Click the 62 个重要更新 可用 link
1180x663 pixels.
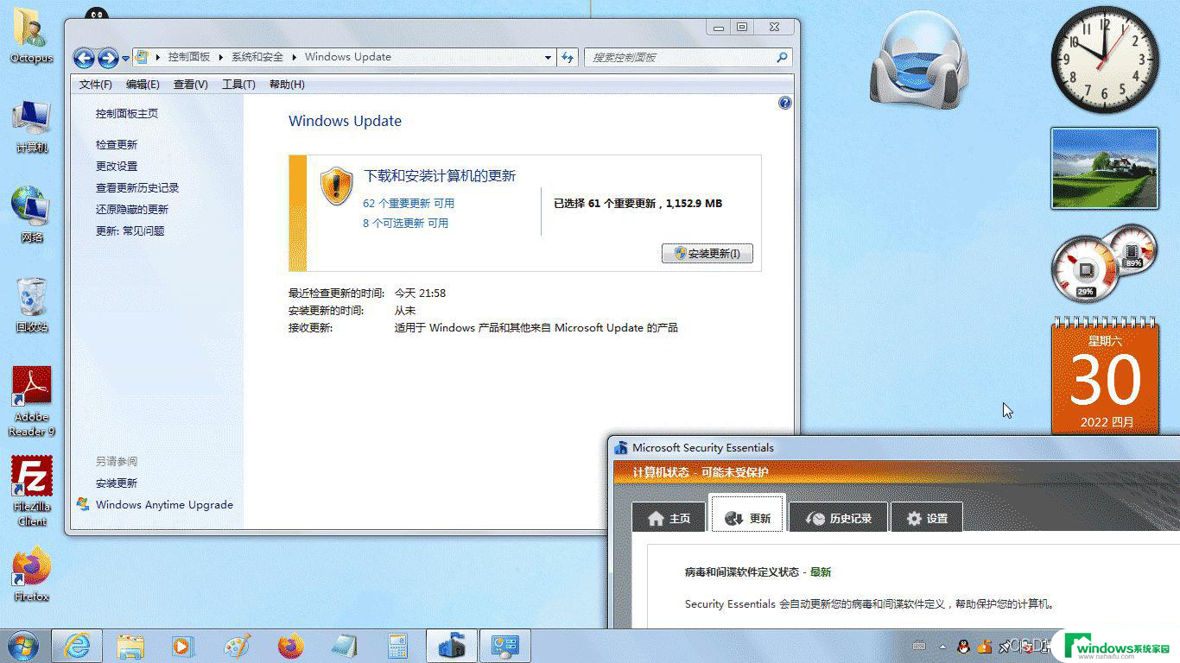tap(408, 204)
